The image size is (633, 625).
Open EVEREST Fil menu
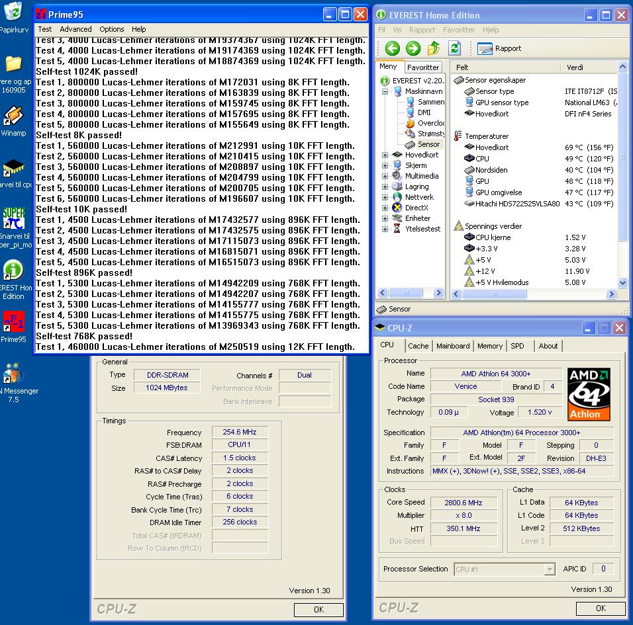coord(382,30)
